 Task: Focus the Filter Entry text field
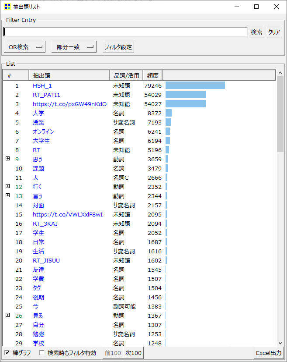click(x=125, y=32)
